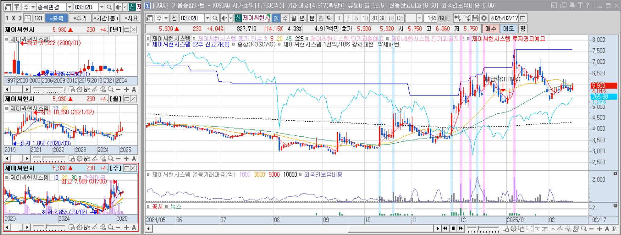Image resolution: width=621 pixels, height=235 pixels.
Task: Click the play button under main chart
Action: [x=438, y=228]
